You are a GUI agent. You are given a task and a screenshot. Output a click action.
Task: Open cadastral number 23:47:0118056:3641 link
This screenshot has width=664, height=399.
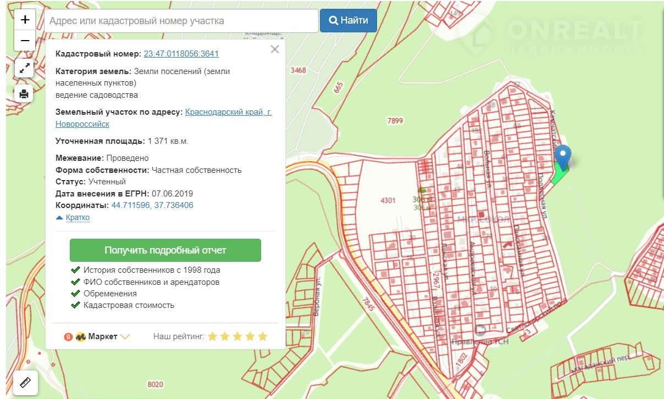coord(181,54)
